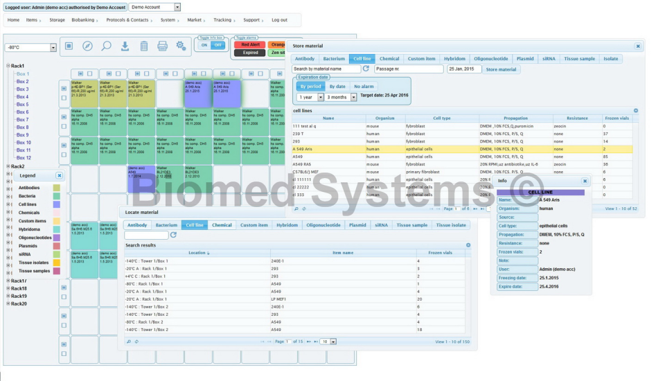Click reload icon in Store material grid footer
Image resolution: width=665 pixels, height=381 pixels.
(304, 209)
